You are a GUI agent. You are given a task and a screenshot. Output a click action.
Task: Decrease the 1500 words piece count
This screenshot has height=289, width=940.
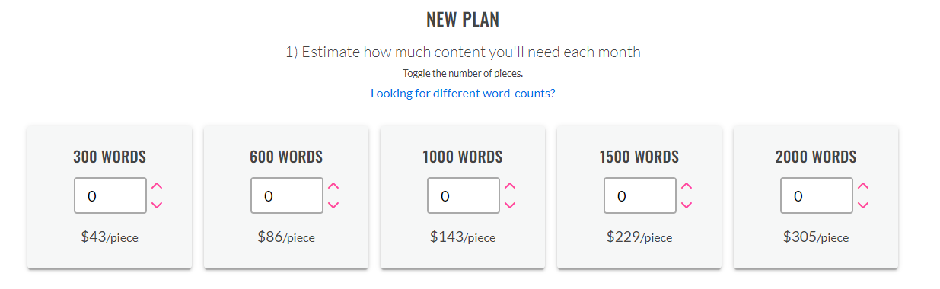[x=687, y=205]
